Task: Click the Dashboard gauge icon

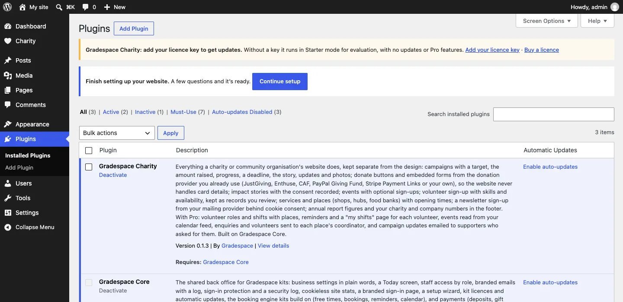Action: tap(8, 26)
